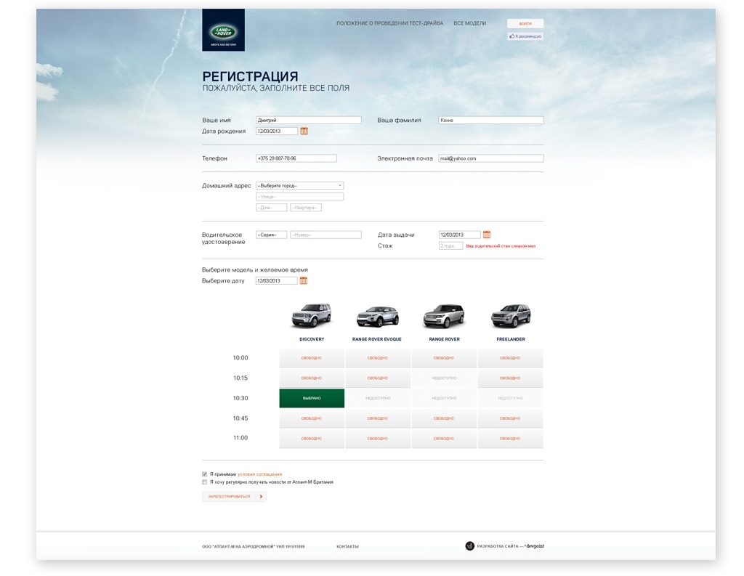Book Range Rover at 10:45
Image resolution: width=744 pixels, height=576 pixels.
point(444,418)
